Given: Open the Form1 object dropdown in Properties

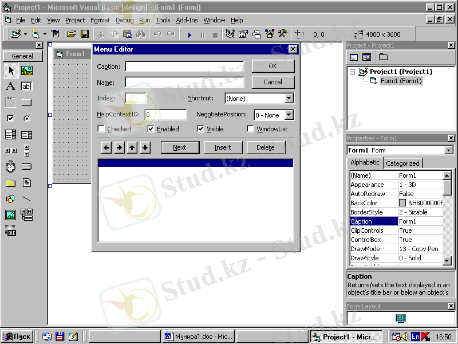Looking at the screenshot, I should point(448,150).
